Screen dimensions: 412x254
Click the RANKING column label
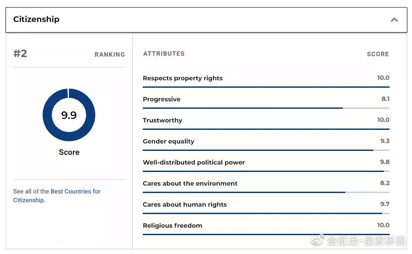(x=110, y=54)
